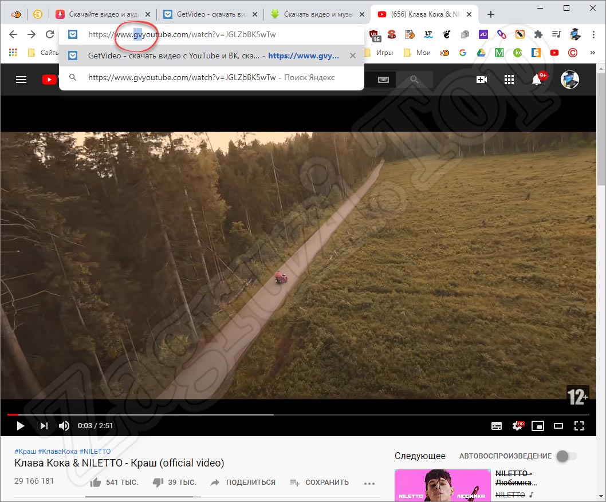Viewport: 606px width, 502px height.
Task: Expand the bookmarks overflow chevron
Action: point(592,53)
